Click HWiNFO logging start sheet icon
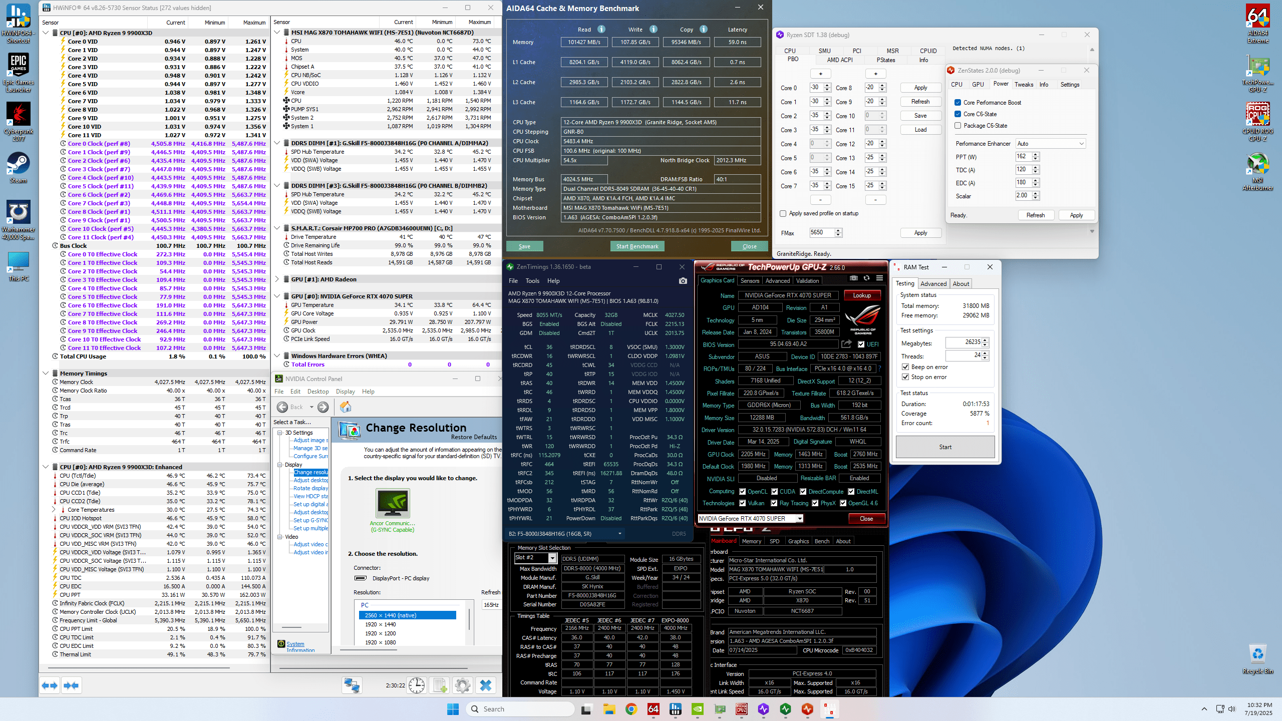Image resolution: width=1282 pixels, height=721 pixels. (x=440, y=685)
